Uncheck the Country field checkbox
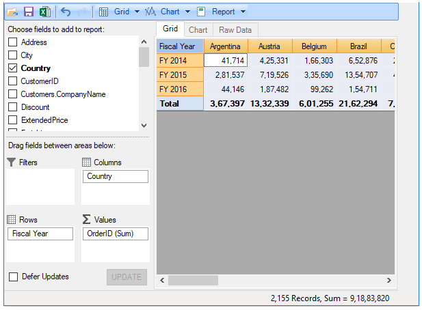The image size is (422, 310). (x=12, y=68)
